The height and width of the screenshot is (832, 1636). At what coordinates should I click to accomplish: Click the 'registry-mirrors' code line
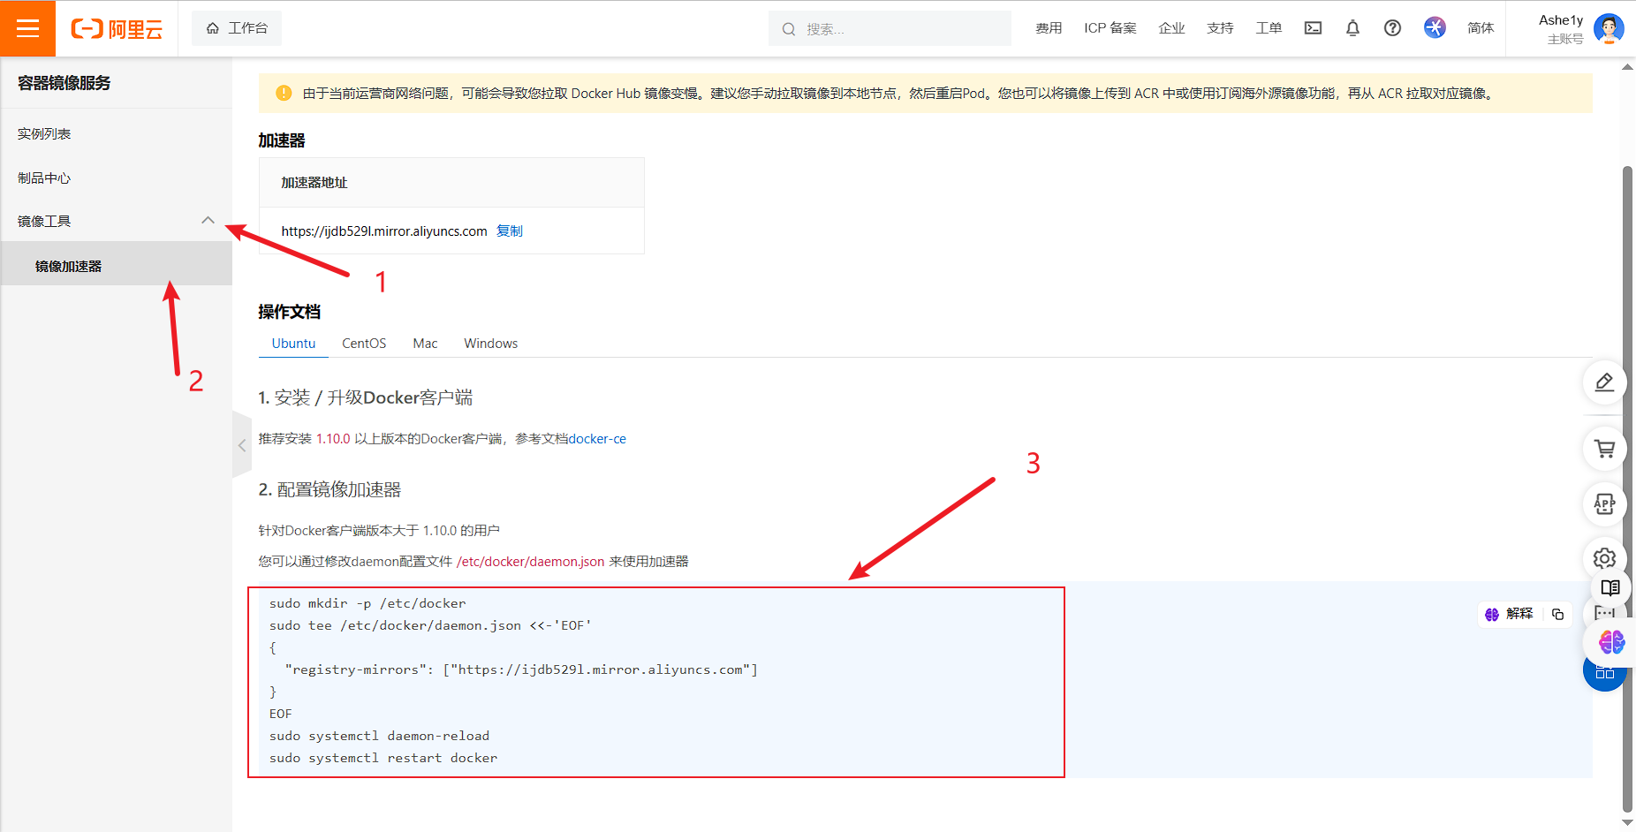tap(521, 669)
